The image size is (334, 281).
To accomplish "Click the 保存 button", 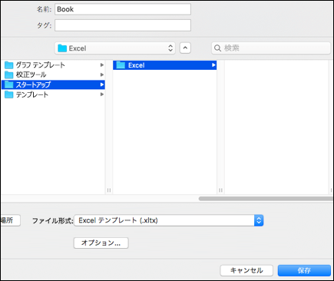I will click(304, 270).
